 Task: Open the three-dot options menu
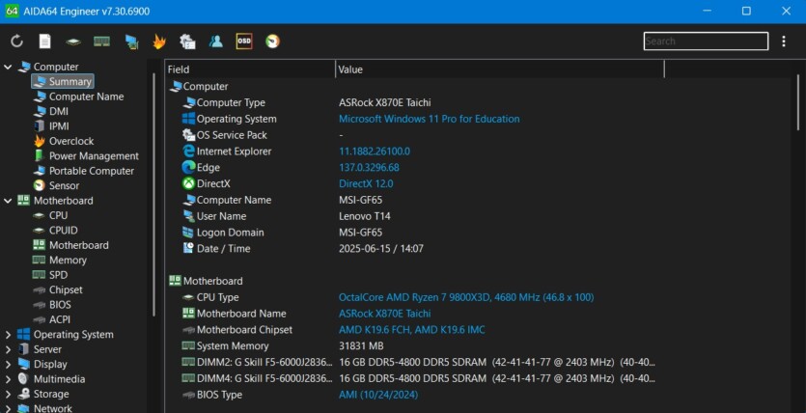pos(784,41)
